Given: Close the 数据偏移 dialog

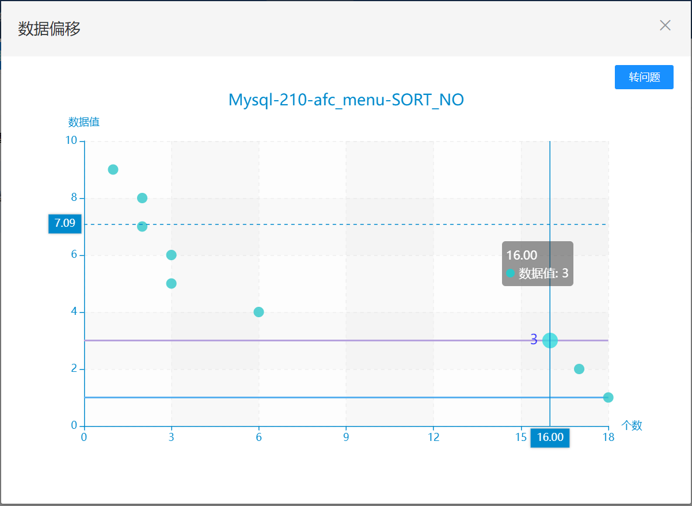Looking at the screenshot, I should pyautogui.click(x=665, y=25).
